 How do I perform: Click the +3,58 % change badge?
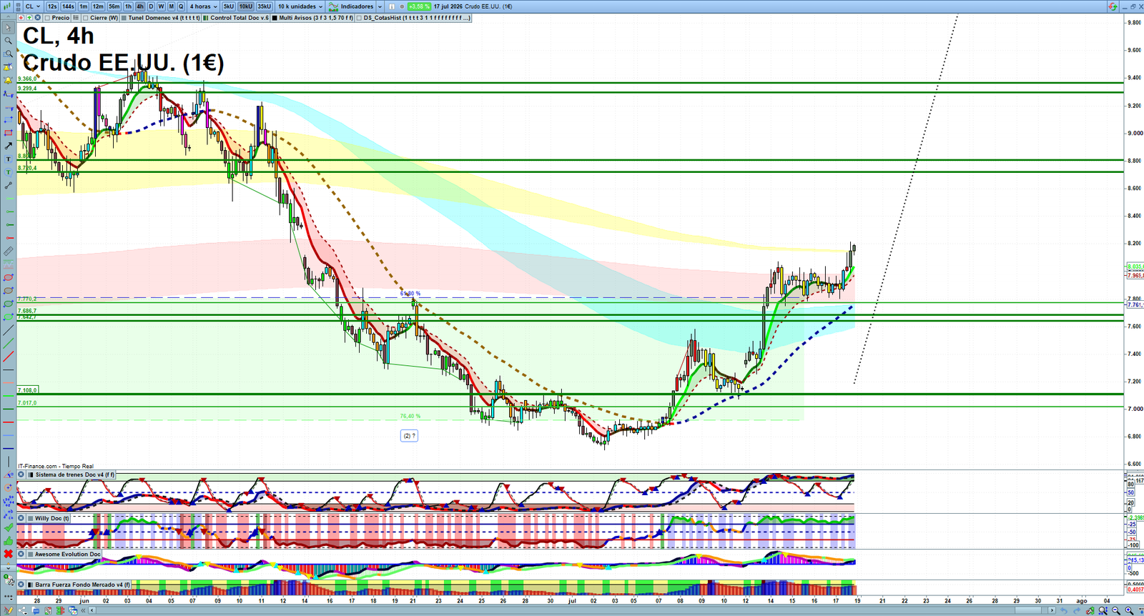tap(419, 6)
